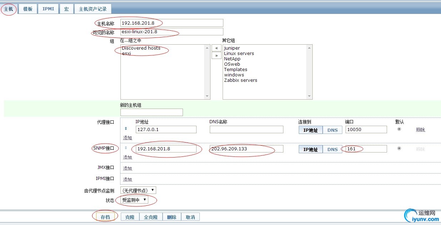Open the 主机资产记录 tab

(x=93, y=9)
